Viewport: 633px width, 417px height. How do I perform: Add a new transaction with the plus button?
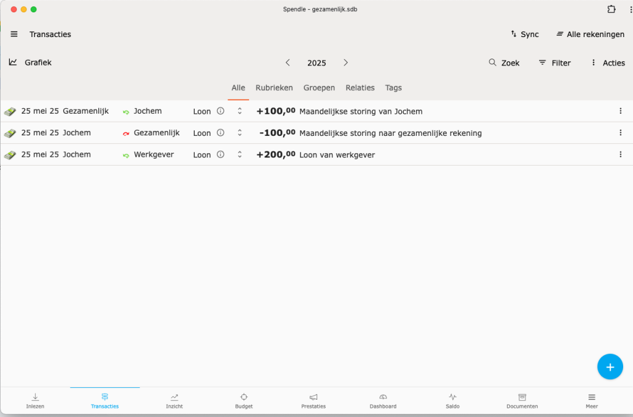tap(610, 367)
